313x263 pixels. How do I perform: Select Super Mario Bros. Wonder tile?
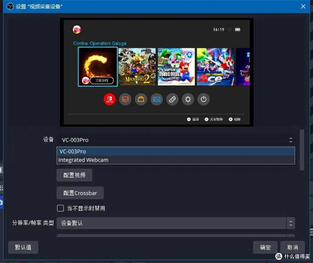(x=176, y=67)
